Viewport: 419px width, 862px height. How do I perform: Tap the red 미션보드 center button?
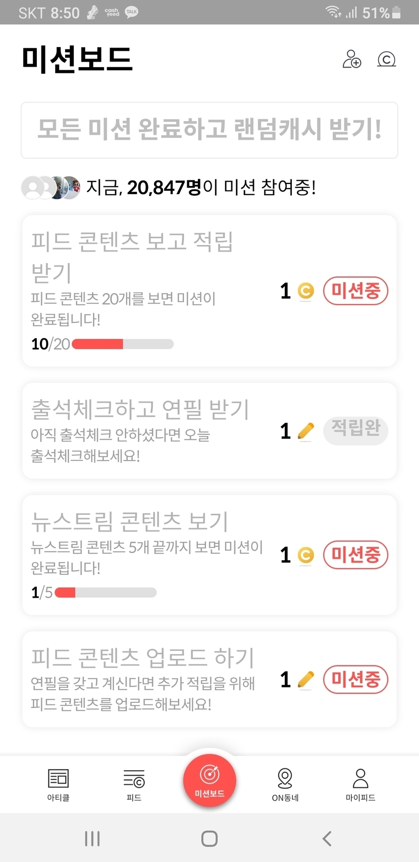[x=210, y=780]
